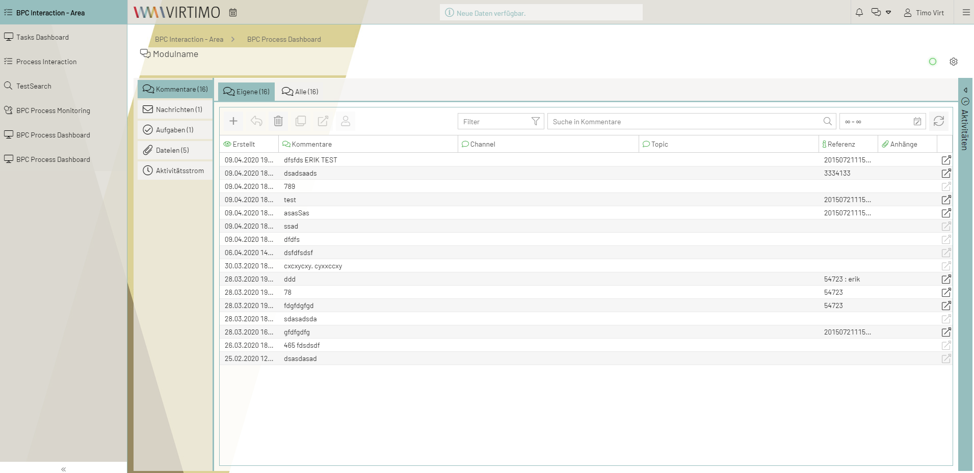Viewport: 974px width, 473px height.
Task: Click the reply arrow icon in toolbar
Action: (x=256, y=121)
